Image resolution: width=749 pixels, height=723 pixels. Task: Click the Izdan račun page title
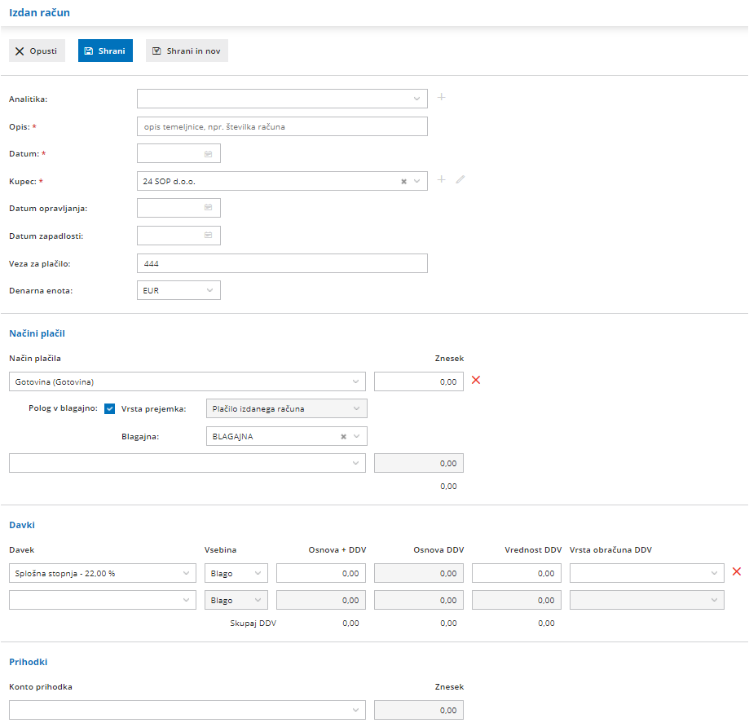[x=39, y=13]
